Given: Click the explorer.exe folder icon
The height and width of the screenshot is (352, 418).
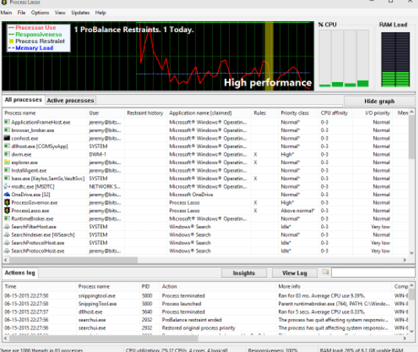Looking at the screenshot, I should pos(7,162).
